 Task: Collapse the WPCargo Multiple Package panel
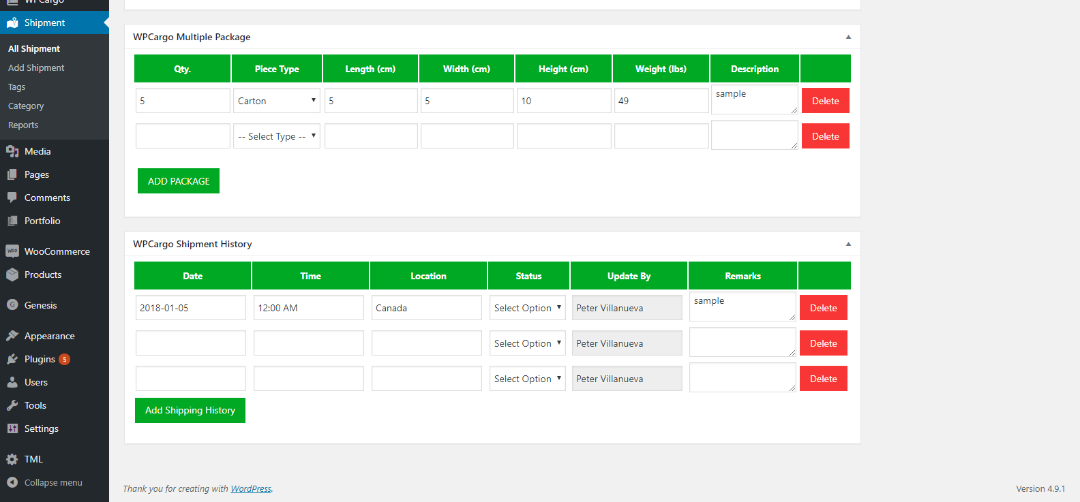tap(848, 37)
